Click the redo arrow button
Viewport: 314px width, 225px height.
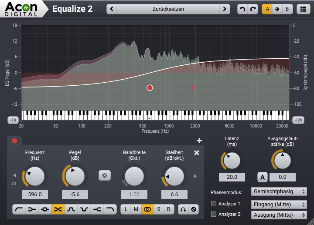253,9
